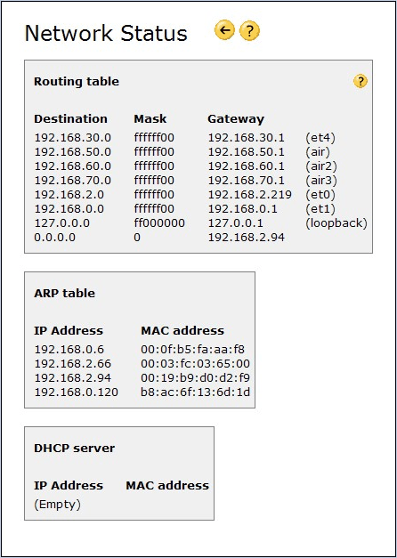This screenshot has height=558, width=397.
Task: Select MAC address b8:ac:6f:13:6d:1d
Action: click(196, 392)
